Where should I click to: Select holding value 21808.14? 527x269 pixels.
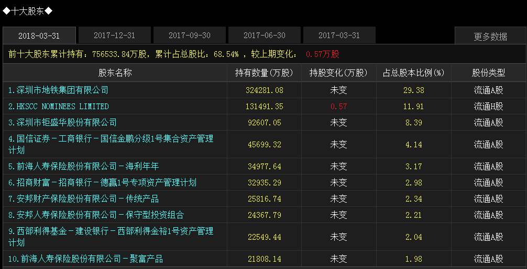click(x=265, y=259)
